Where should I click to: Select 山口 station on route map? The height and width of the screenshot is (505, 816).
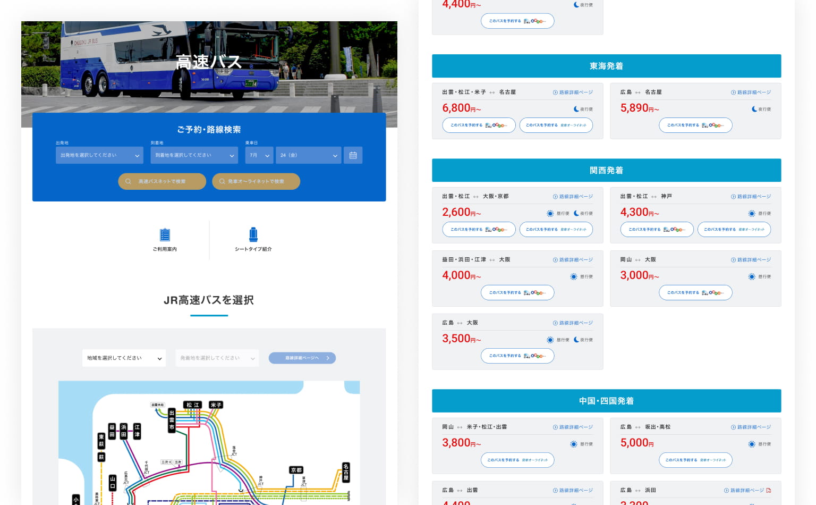pos(112,483)
